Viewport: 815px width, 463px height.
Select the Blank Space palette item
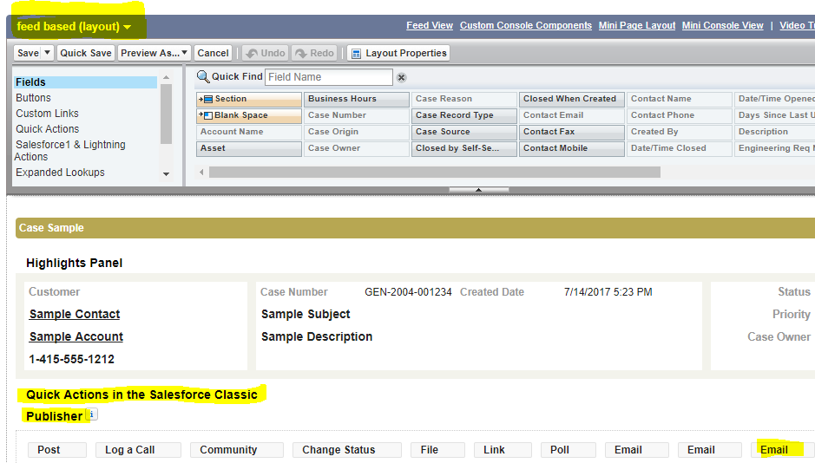point(249,115)
